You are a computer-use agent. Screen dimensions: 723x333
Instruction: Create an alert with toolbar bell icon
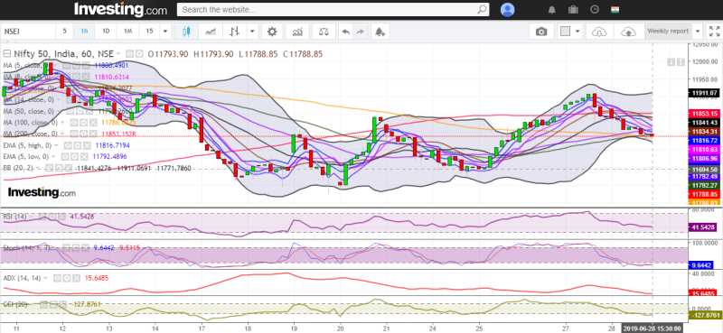pyautogui.click(x=380, y=32)
